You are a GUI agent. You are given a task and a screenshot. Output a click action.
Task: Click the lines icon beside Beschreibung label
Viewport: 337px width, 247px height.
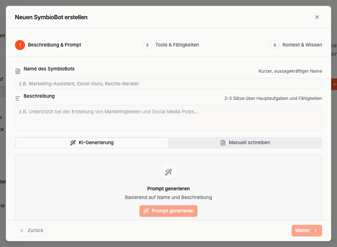(18, 98)
